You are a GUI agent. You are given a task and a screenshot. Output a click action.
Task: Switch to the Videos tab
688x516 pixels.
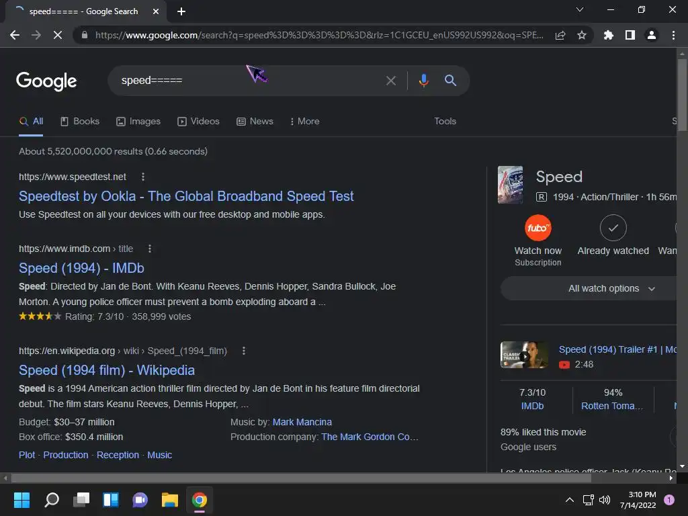(x=198, y=122)
